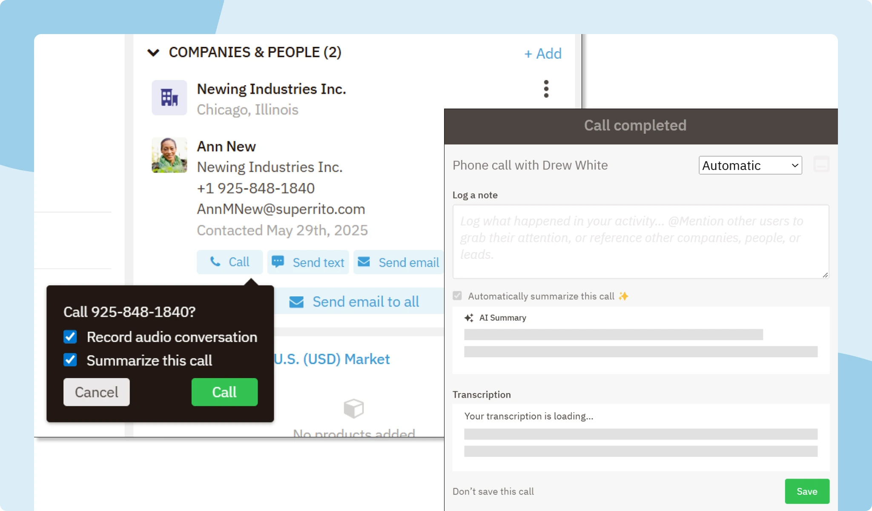Click Don't save this call
The width and height of the screenshot is (872, 511).
coord(493,491)
